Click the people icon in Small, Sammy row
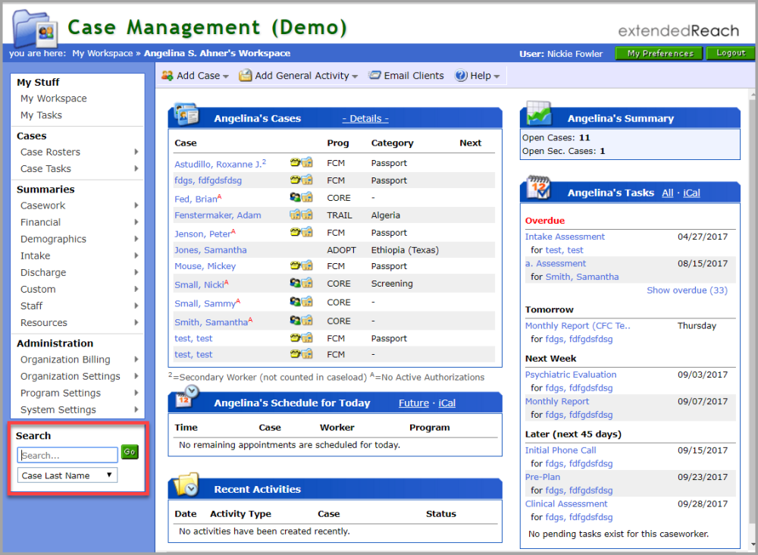 [295, 302]
